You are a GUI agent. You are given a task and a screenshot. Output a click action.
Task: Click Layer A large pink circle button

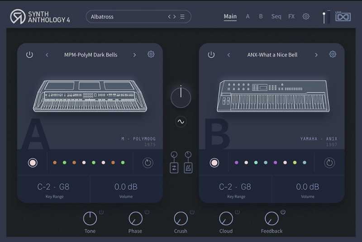click(x=33, y=163)
